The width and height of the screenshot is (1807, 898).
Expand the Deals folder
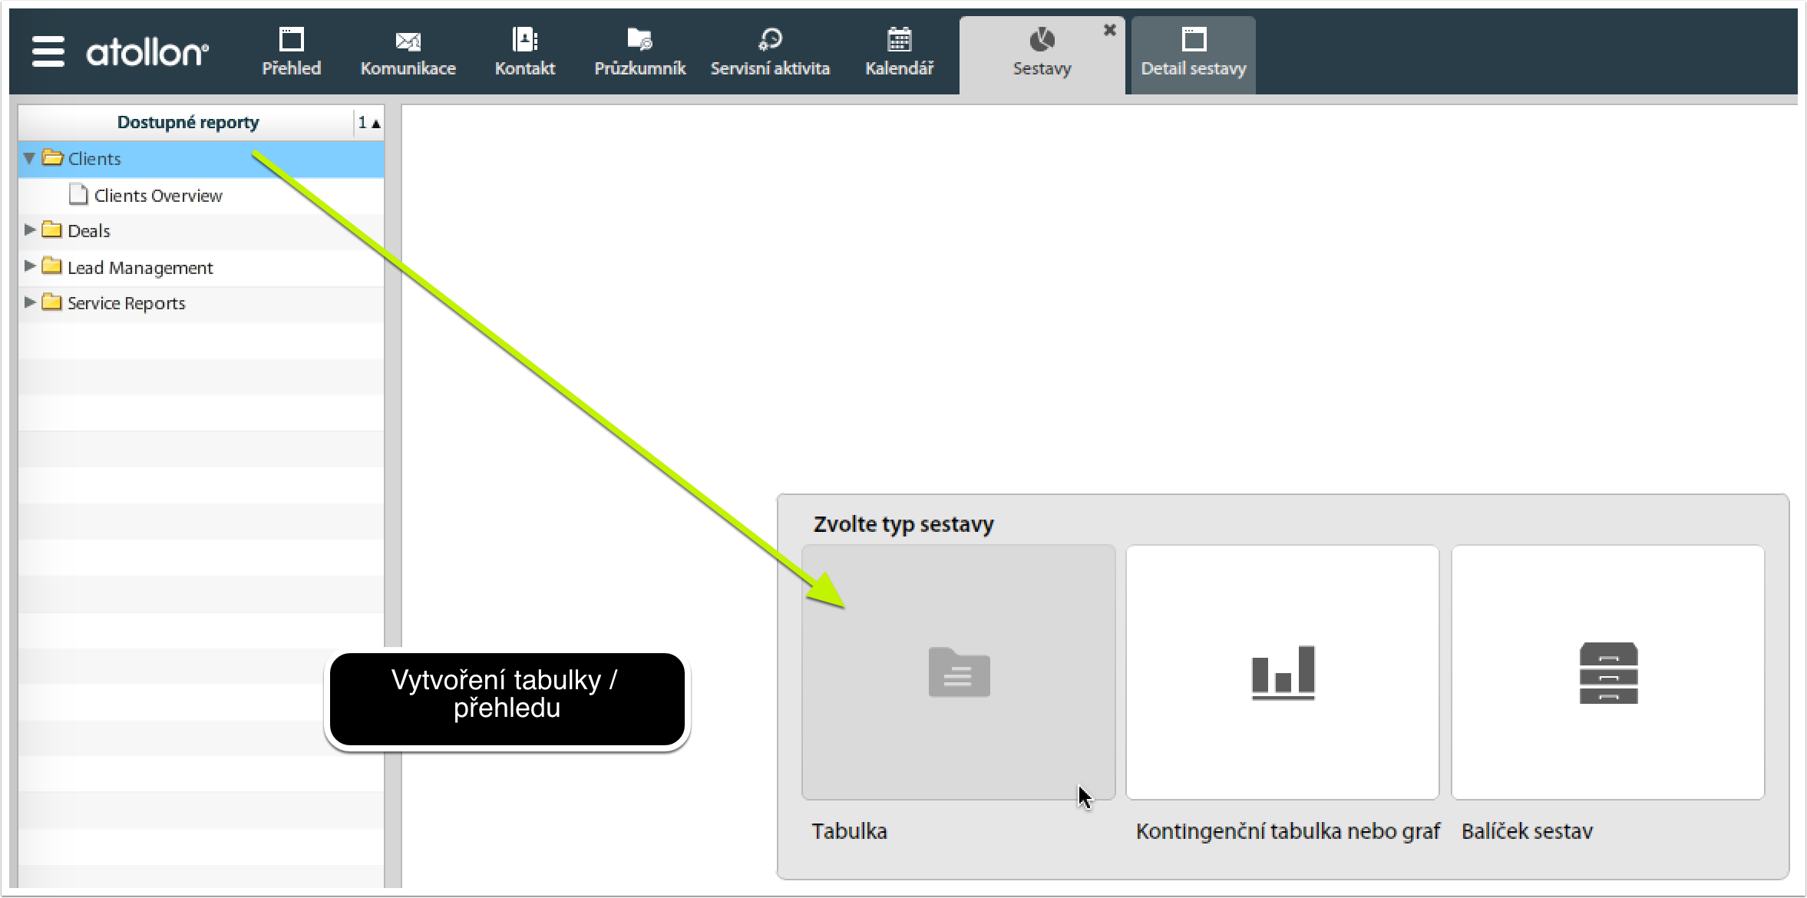click(x=30, y=229)
